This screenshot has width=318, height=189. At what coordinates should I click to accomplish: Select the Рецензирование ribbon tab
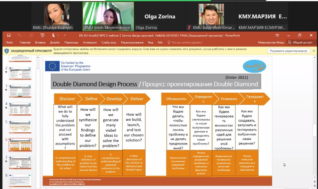(x=132, y=42)
